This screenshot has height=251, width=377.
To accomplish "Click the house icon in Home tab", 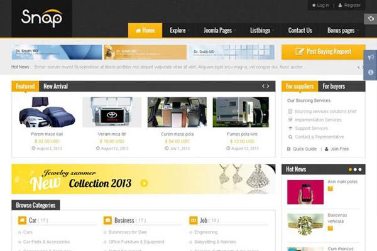I will tap(138, 31).
